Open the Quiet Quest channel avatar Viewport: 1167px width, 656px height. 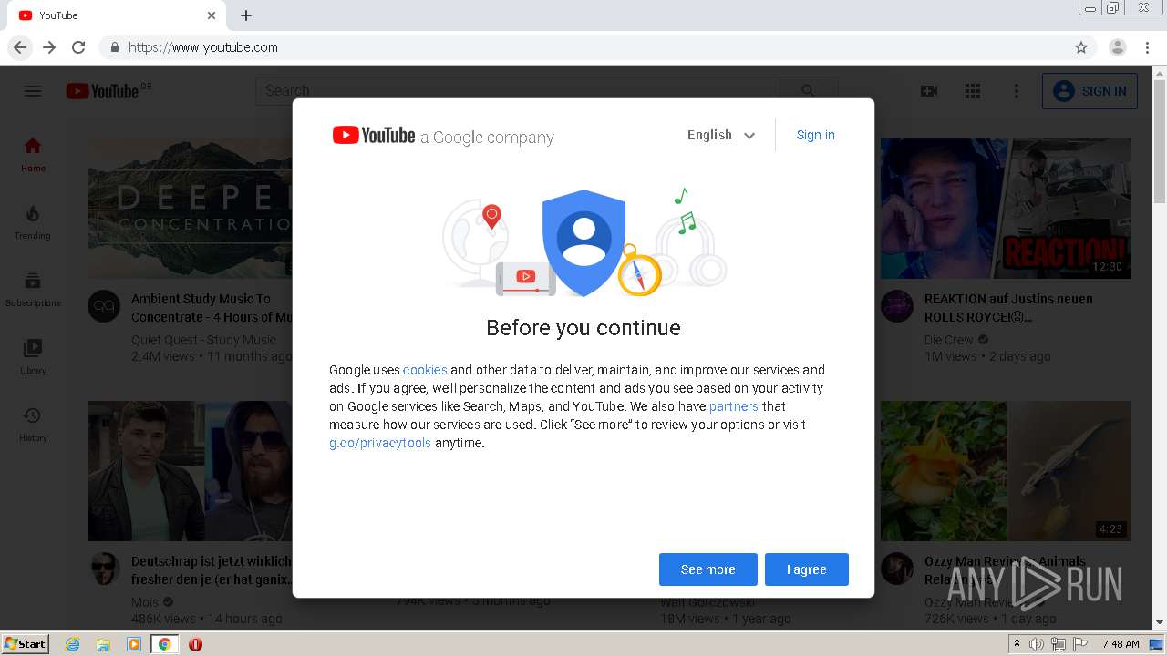click(104, 306)
